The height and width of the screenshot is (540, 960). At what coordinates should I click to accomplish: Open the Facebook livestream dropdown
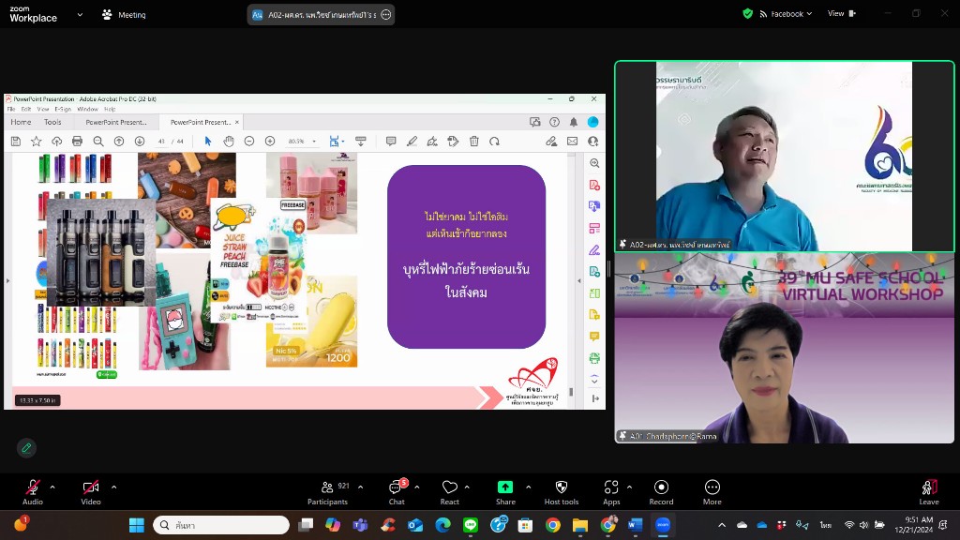coord(787,13)
